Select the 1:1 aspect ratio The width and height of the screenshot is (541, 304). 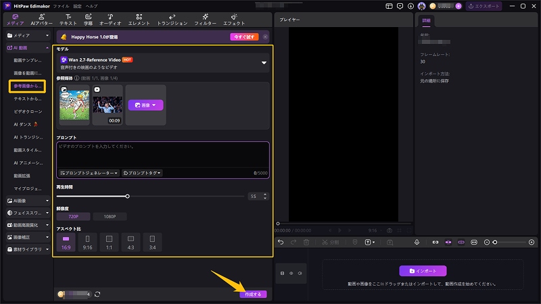tap(109, 243)
